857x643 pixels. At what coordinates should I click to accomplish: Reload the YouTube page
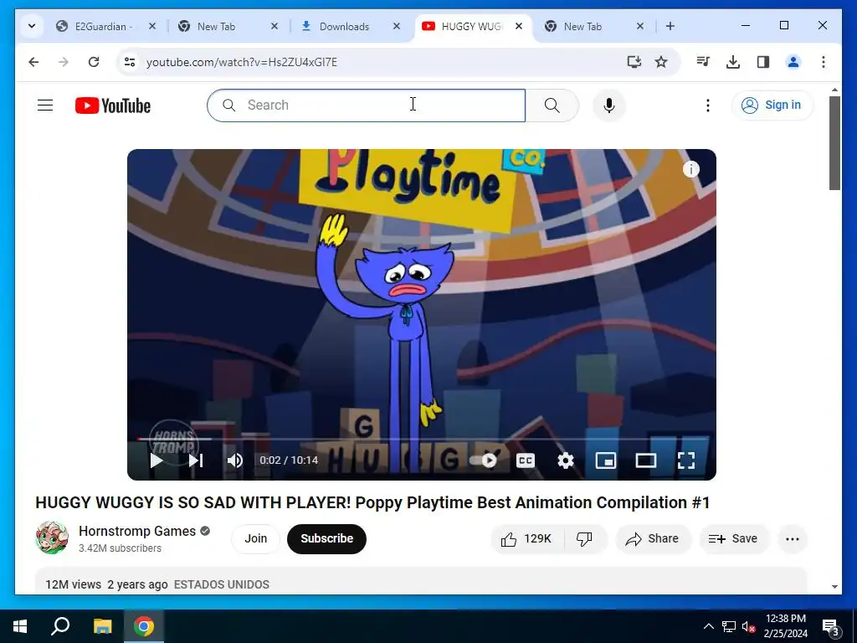[94, 62]
